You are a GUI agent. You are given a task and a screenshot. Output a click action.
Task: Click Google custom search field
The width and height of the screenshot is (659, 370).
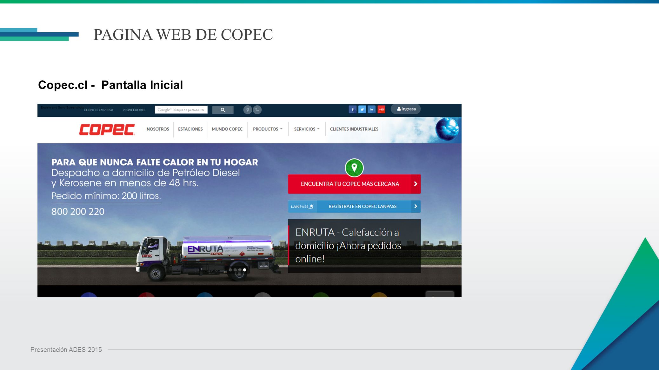pos(181,110)
